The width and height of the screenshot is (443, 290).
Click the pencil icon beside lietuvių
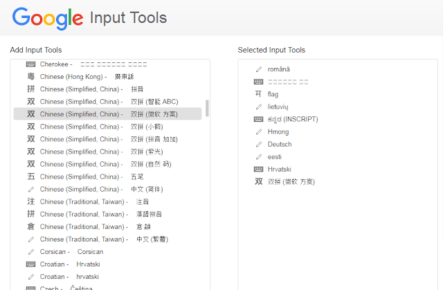click(x=259, y=107)
